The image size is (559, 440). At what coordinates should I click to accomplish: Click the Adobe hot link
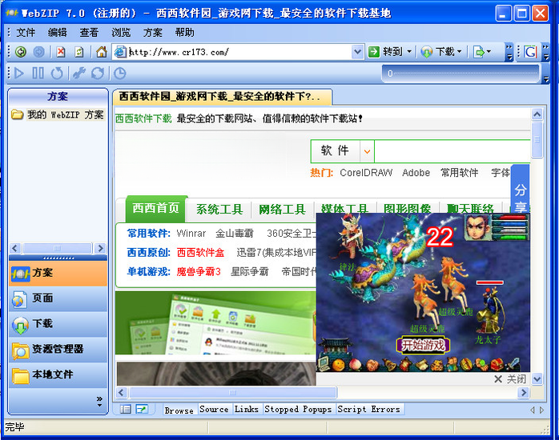point(416,173)
